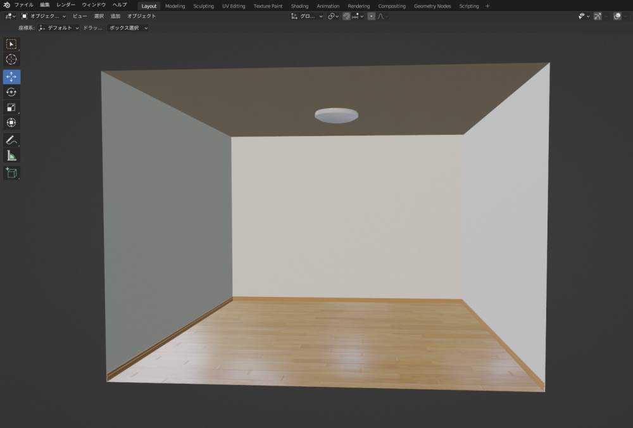Select the ceiling light in the viewport
The width and height of the screenshot is (633, 428).
[x=336, y=115]
